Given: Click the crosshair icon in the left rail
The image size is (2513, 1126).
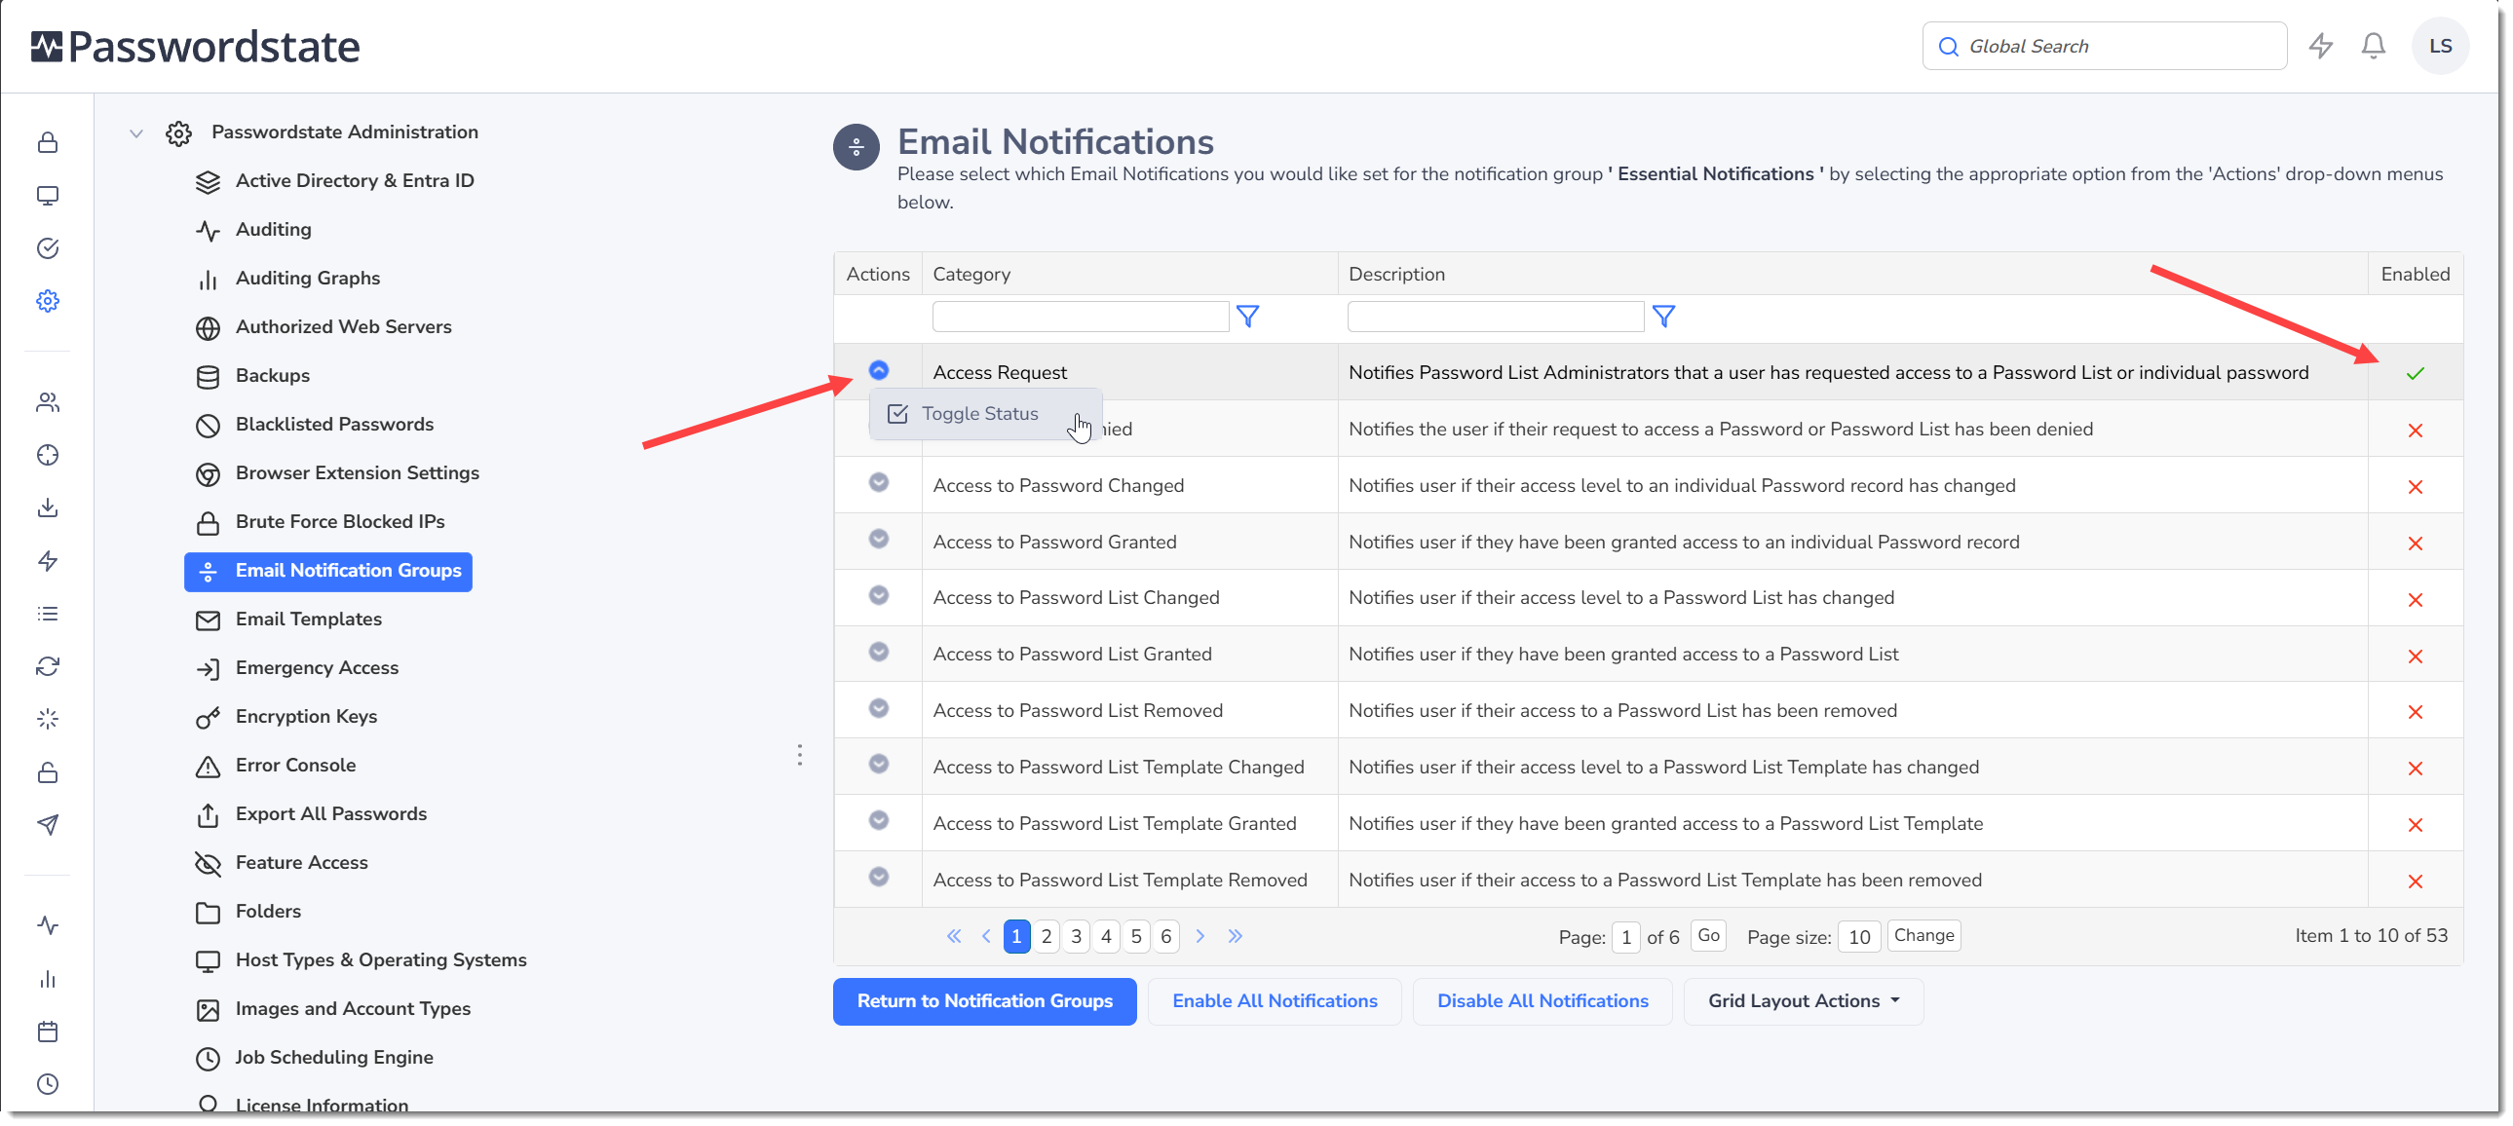Looking at the screenshot, I should click(47, 455).
